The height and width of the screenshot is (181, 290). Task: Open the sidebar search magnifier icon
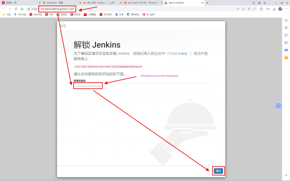point(286,20)
